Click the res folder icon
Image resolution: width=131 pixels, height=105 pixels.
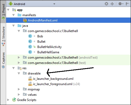point(19,68)
